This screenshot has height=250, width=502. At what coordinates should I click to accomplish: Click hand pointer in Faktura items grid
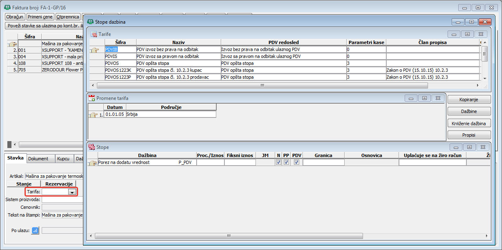click(12, 44)
